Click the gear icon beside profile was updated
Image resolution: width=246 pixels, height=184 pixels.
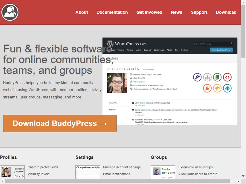[133, 103]
